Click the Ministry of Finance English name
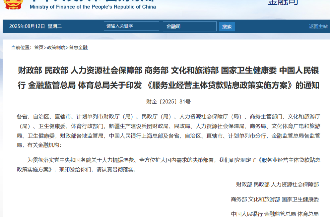This screenshot has height=217, width=330. pos(93,7)
